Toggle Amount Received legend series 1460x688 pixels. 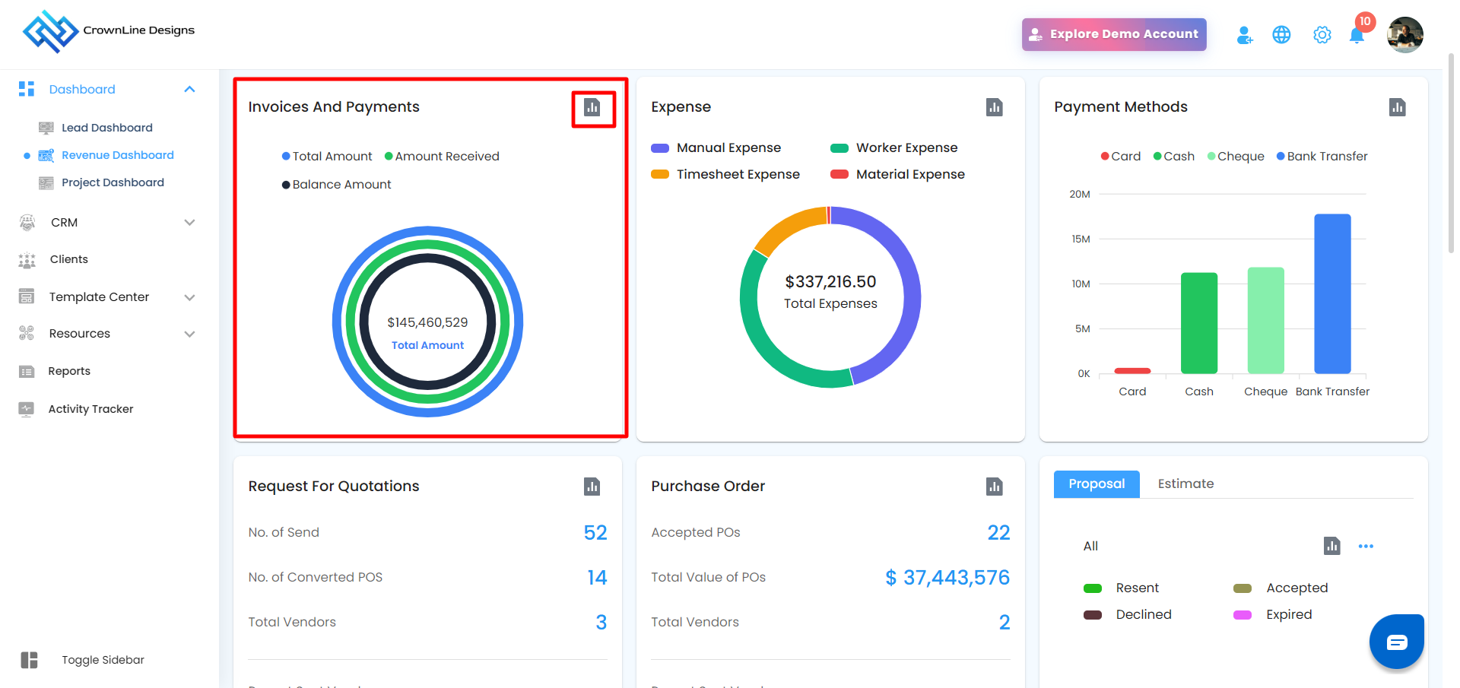point(442,157)
